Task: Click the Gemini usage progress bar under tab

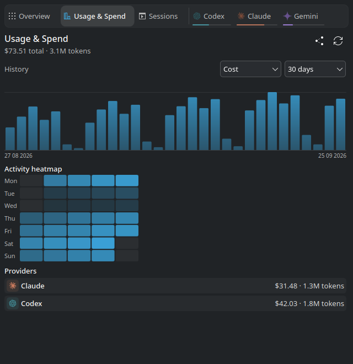Action: coord(303,25)
